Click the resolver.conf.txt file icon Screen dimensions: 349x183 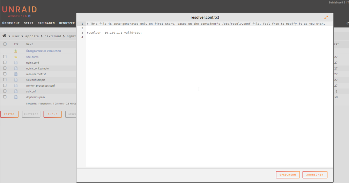(x=16, y=74)
